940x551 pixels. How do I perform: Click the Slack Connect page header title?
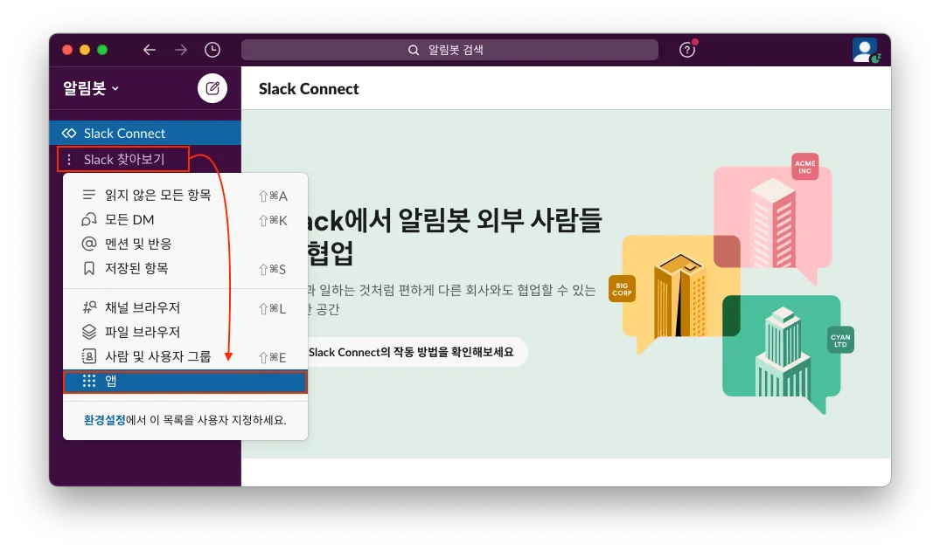pyautogui.click(x=309, y=89)
